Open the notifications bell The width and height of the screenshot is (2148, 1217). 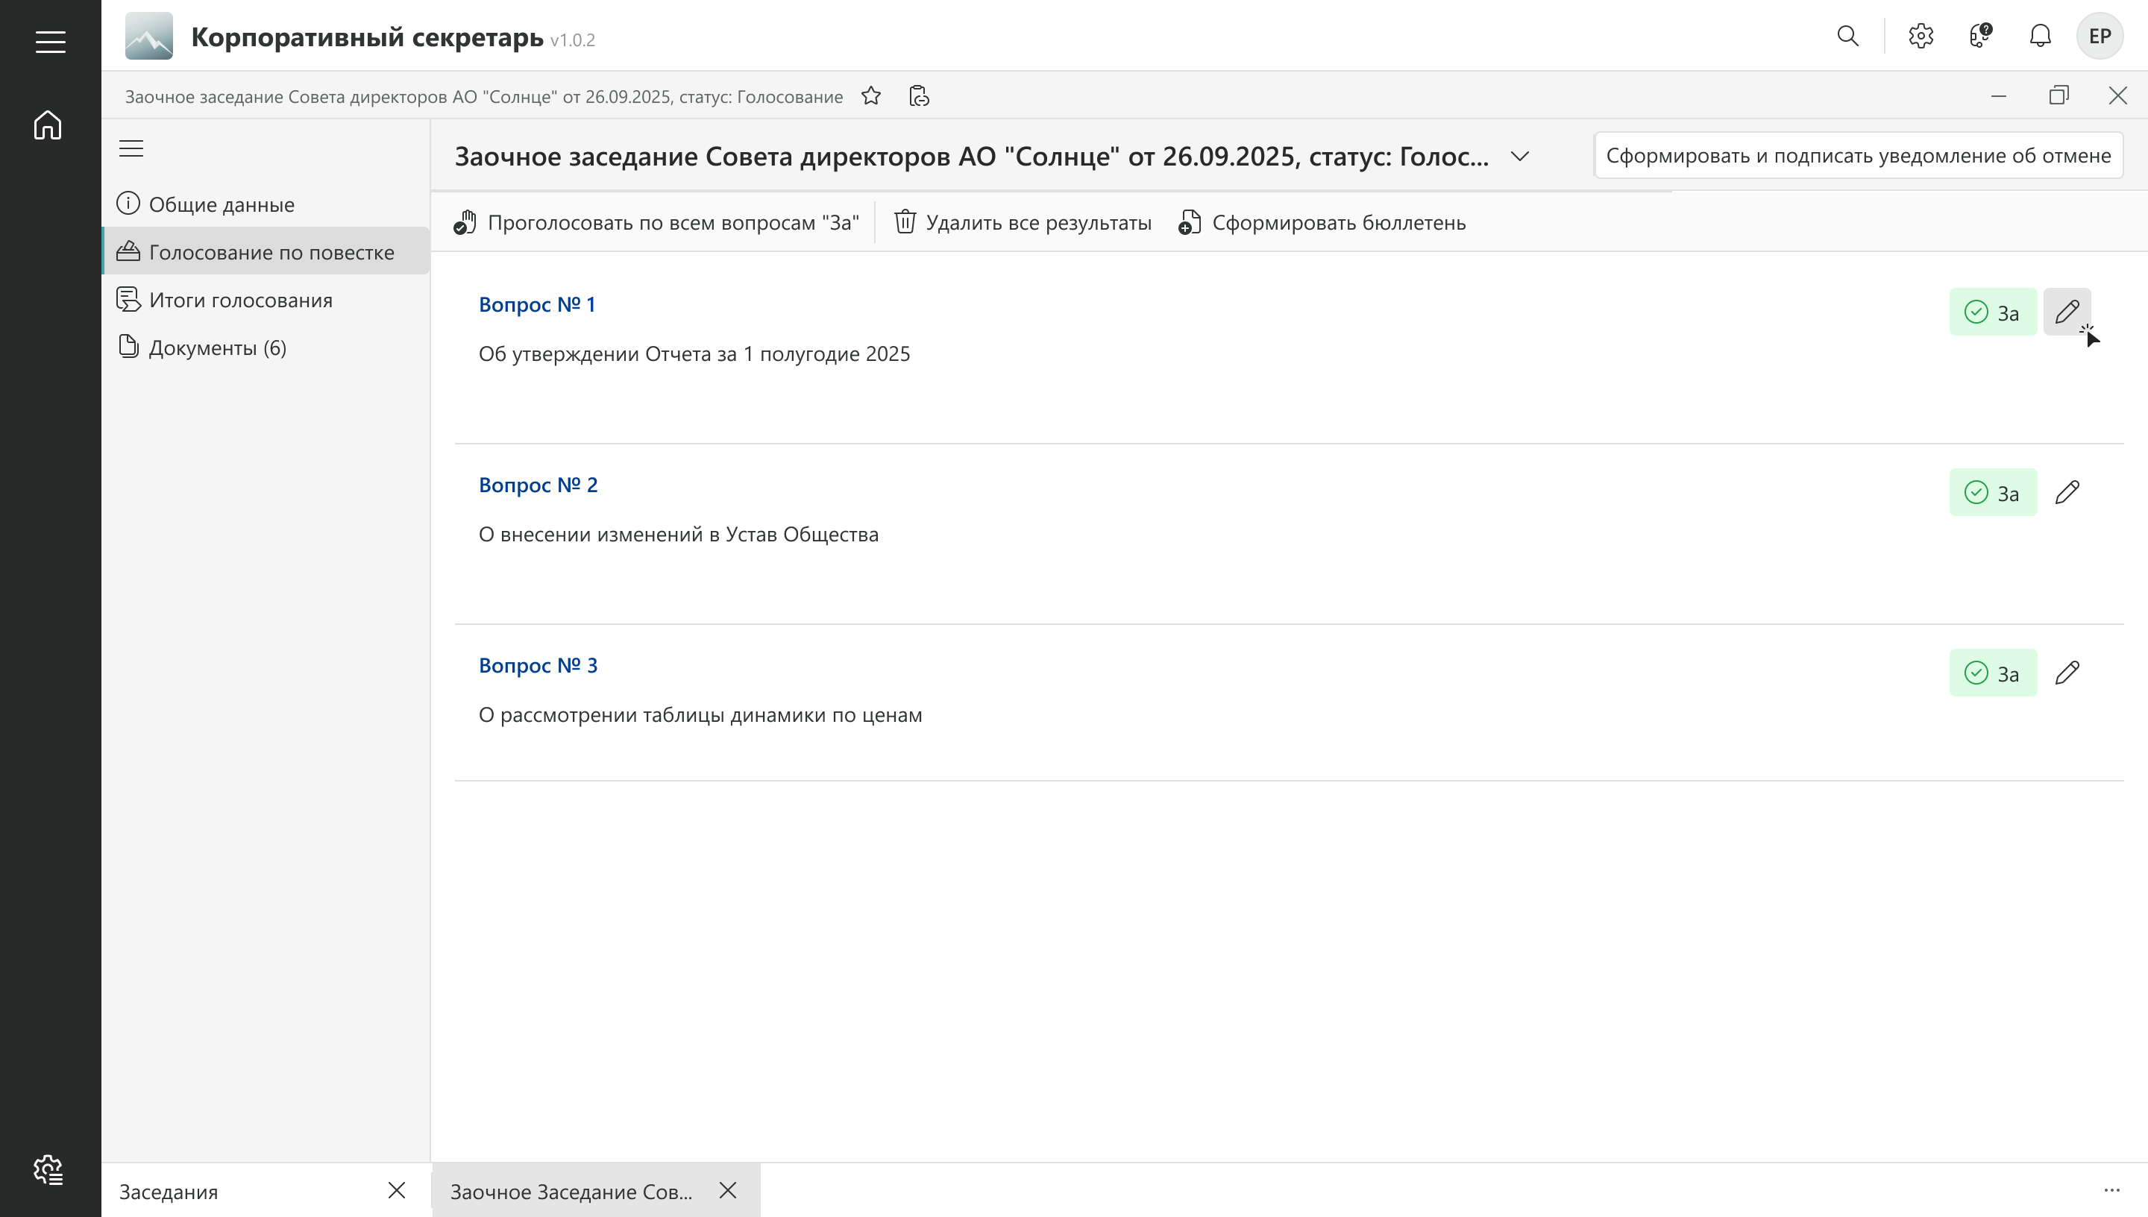point(2040,36)
